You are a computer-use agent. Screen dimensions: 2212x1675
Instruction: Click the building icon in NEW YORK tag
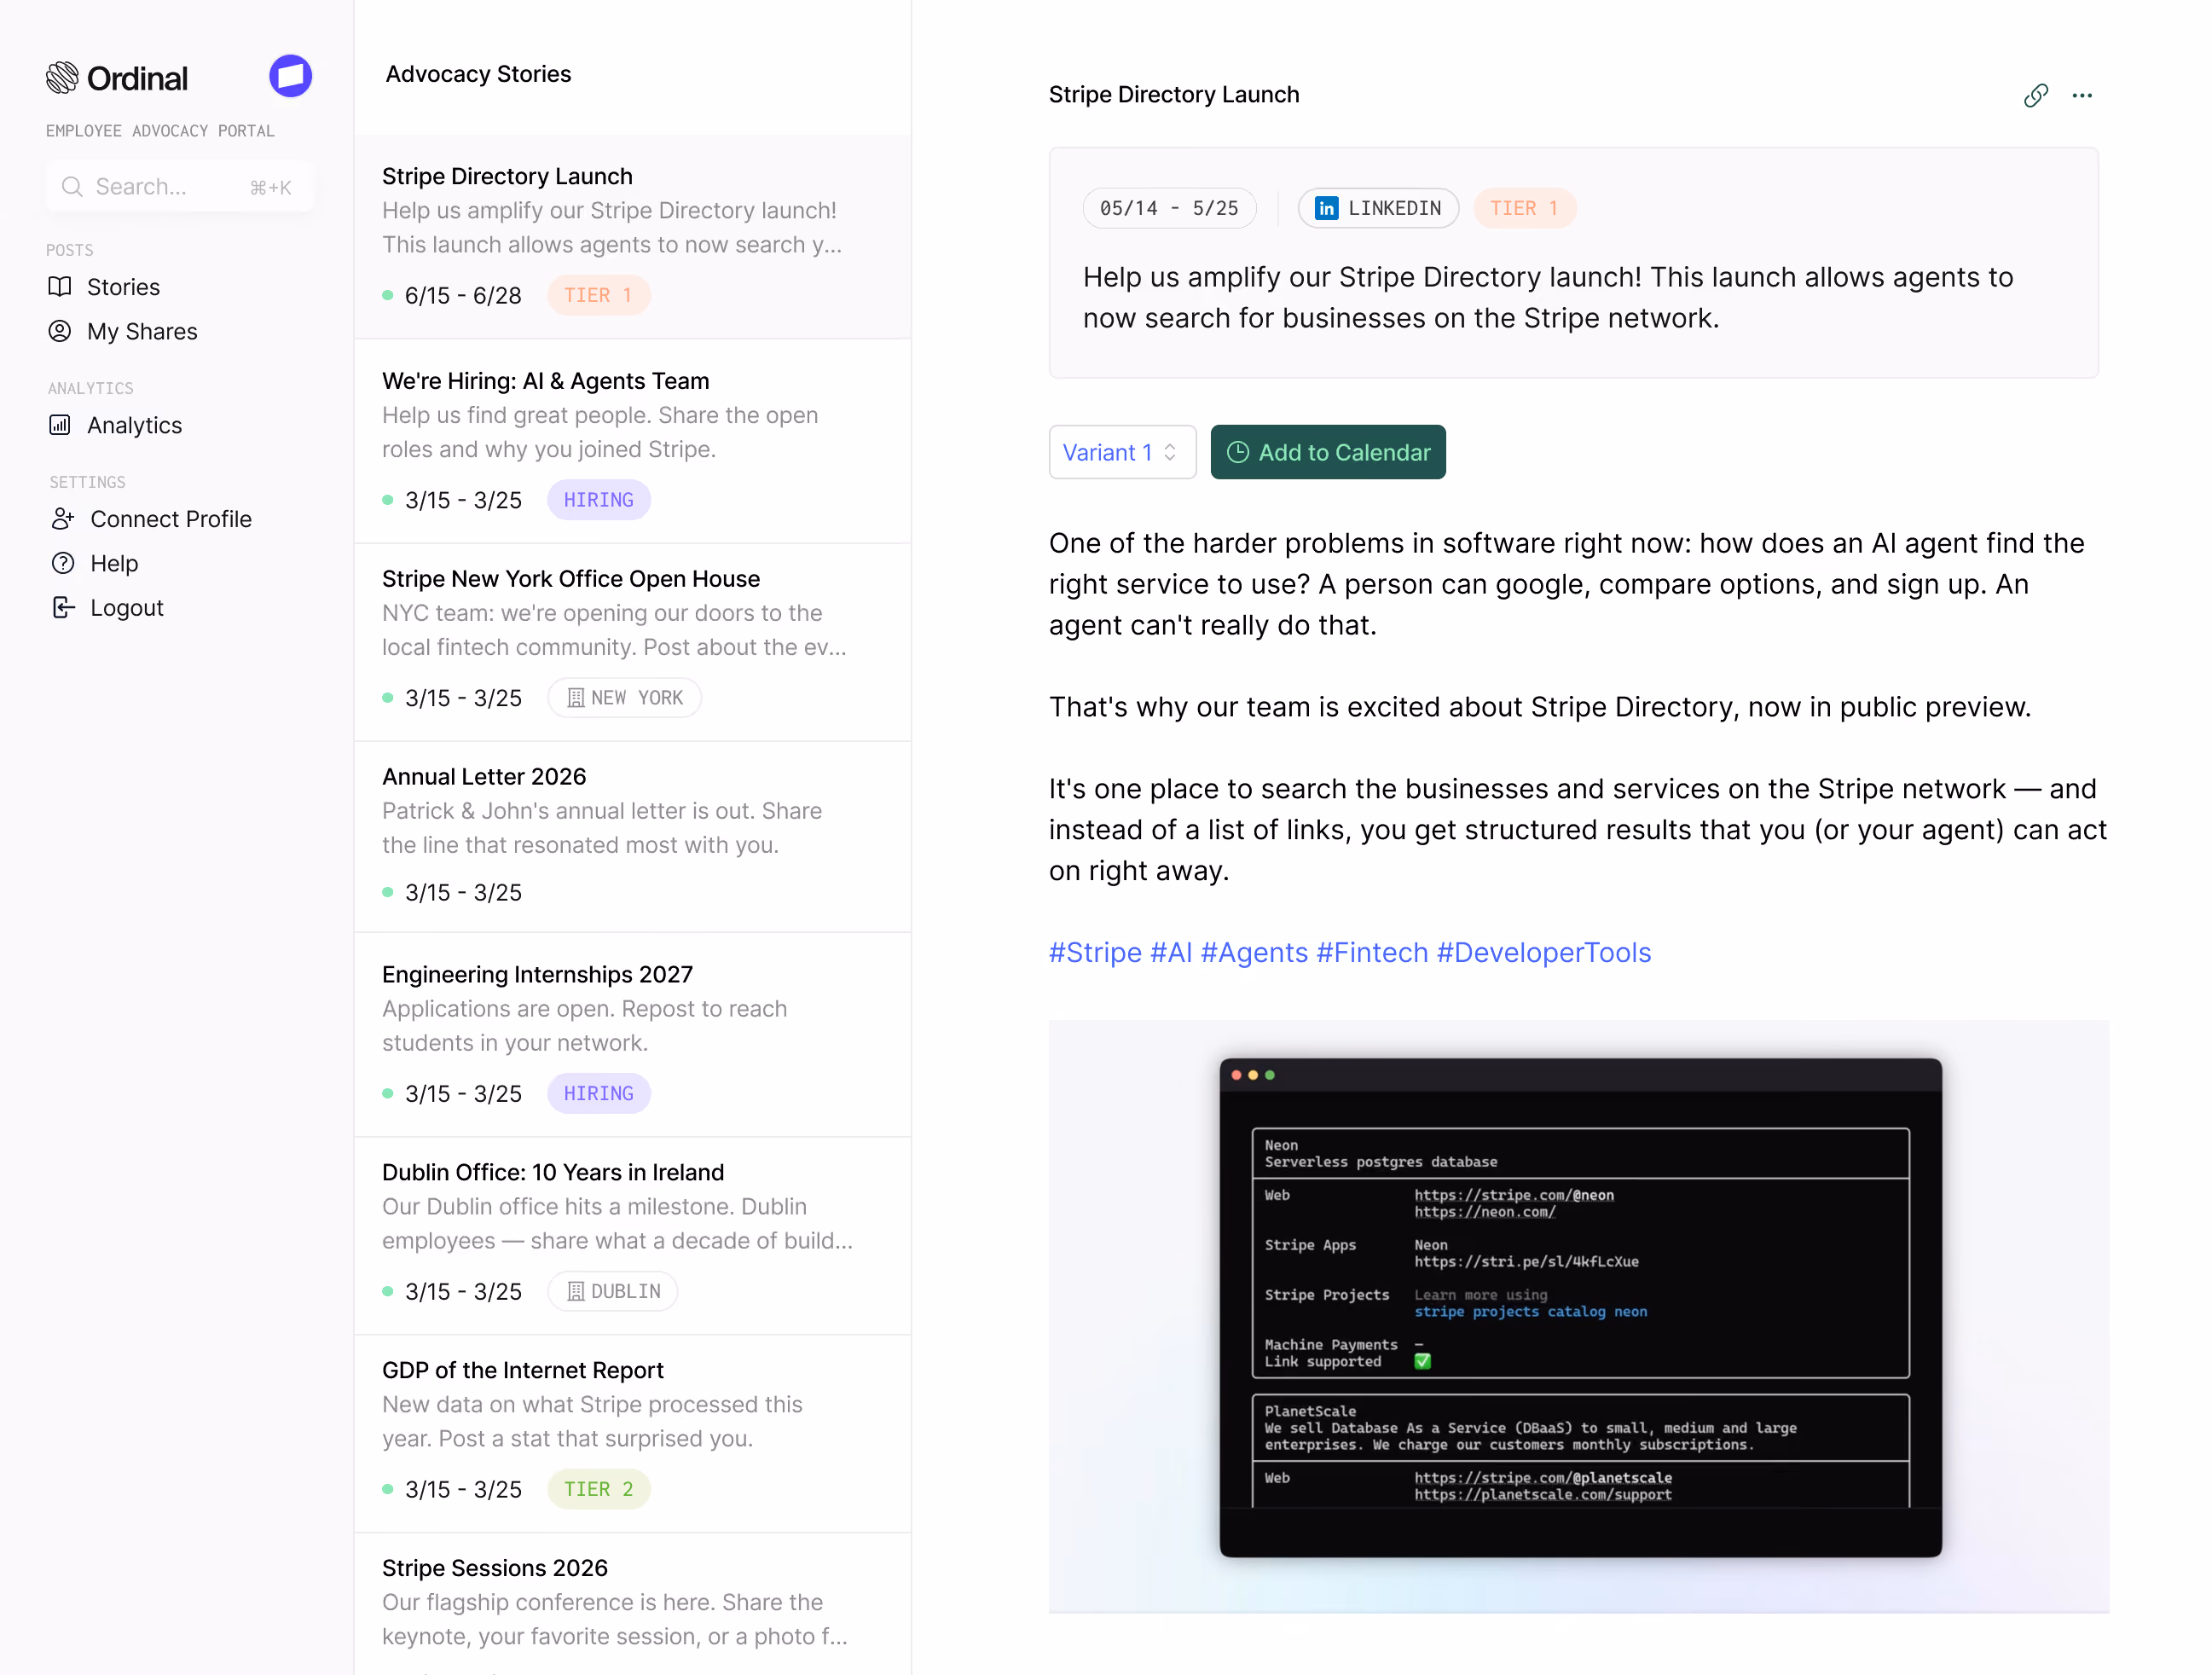tap(575, 698)
